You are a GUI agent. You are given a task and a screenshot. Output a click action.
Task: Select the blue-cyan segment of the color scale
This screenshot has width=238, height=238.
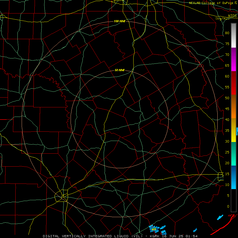click(234, 177)
